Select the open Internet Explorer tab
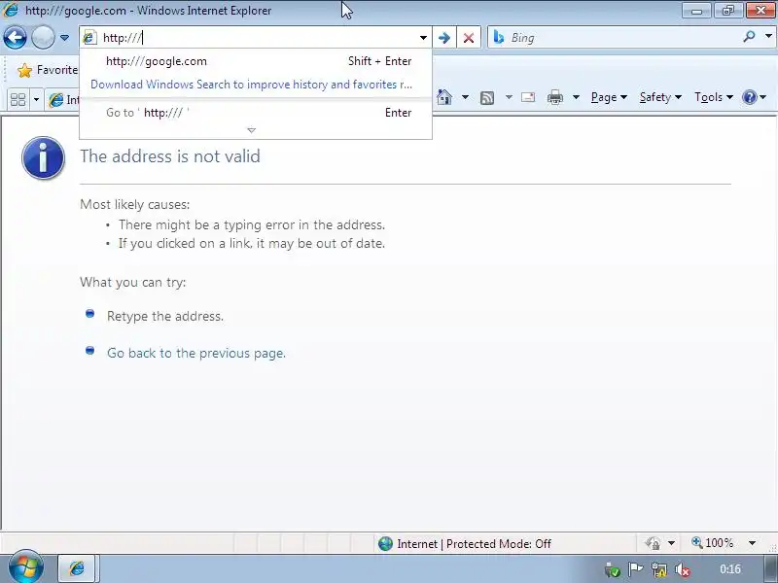 point(63,99)
